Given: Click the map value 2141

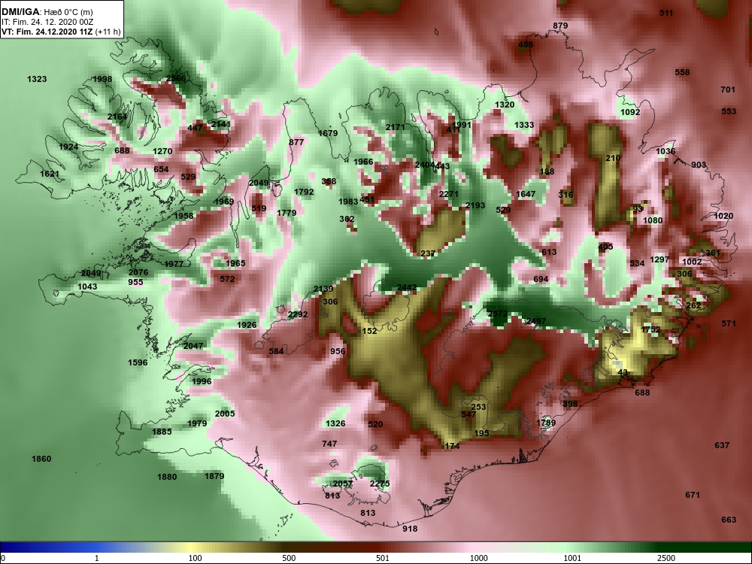Looking at the screenshot, I should coord(220,124).
